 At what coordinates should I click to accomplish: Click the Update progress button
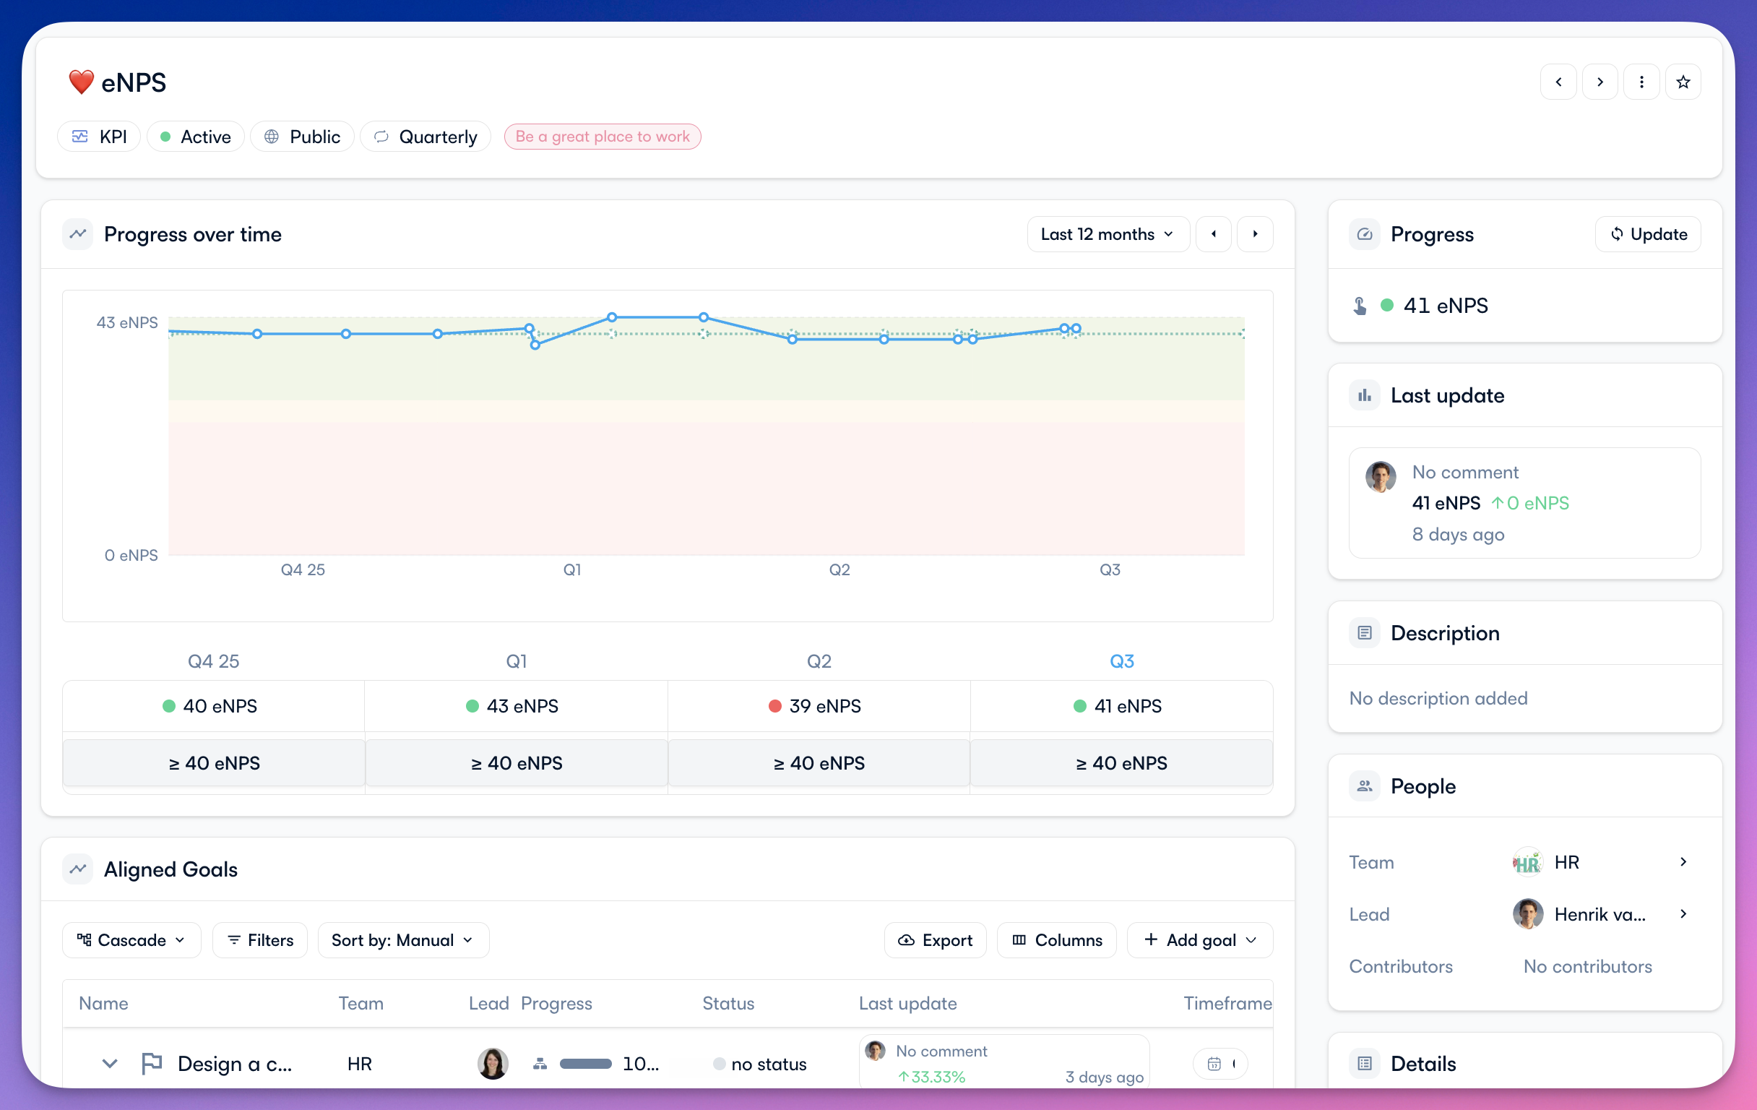click(1649, 234)
